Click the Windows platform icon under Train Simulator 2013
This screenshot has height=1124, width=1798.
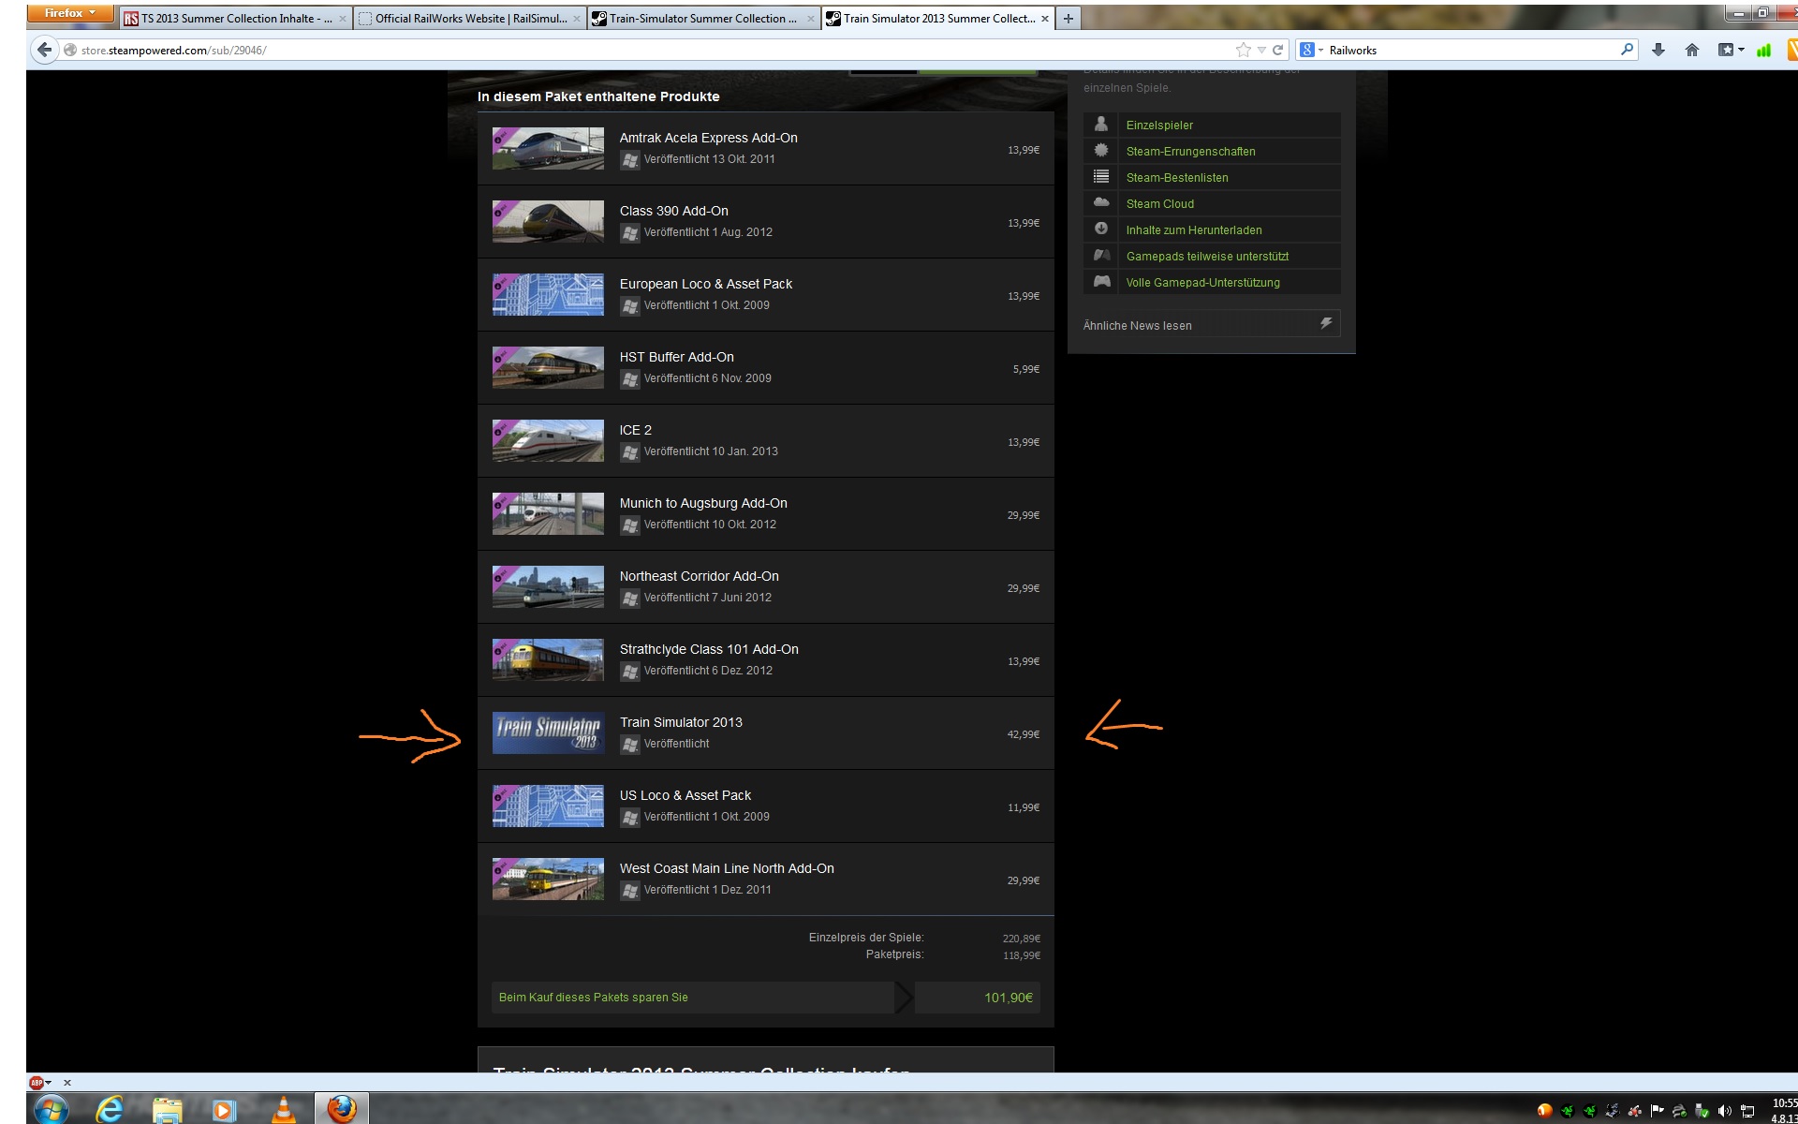tap(630, 745)
